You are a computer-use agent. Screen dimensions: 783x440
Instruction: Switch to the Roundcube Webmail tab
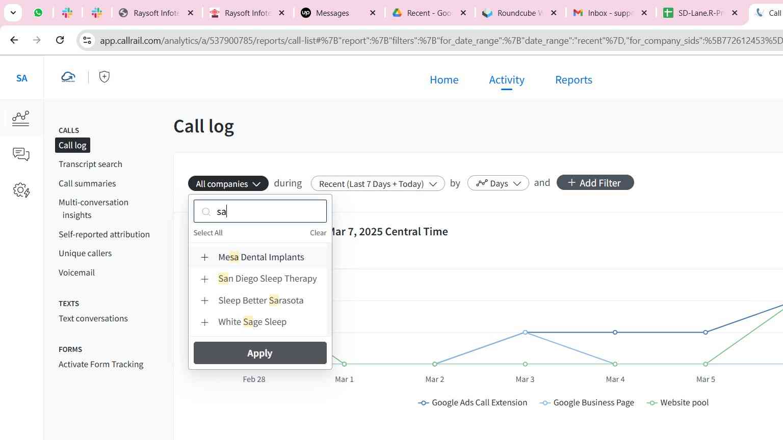514,13
